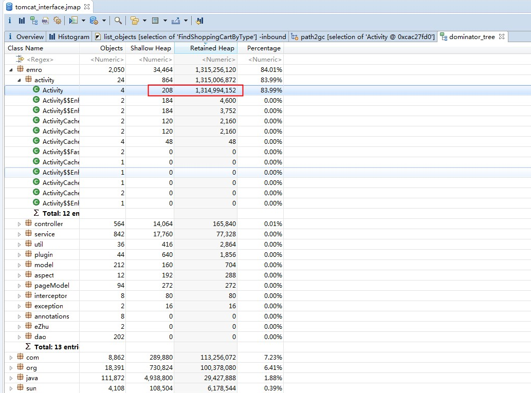Image resolution: width=531 pixels, height=393 pixels.
Task: Click the Class Name regex filter field
Action: click(40, 60)
